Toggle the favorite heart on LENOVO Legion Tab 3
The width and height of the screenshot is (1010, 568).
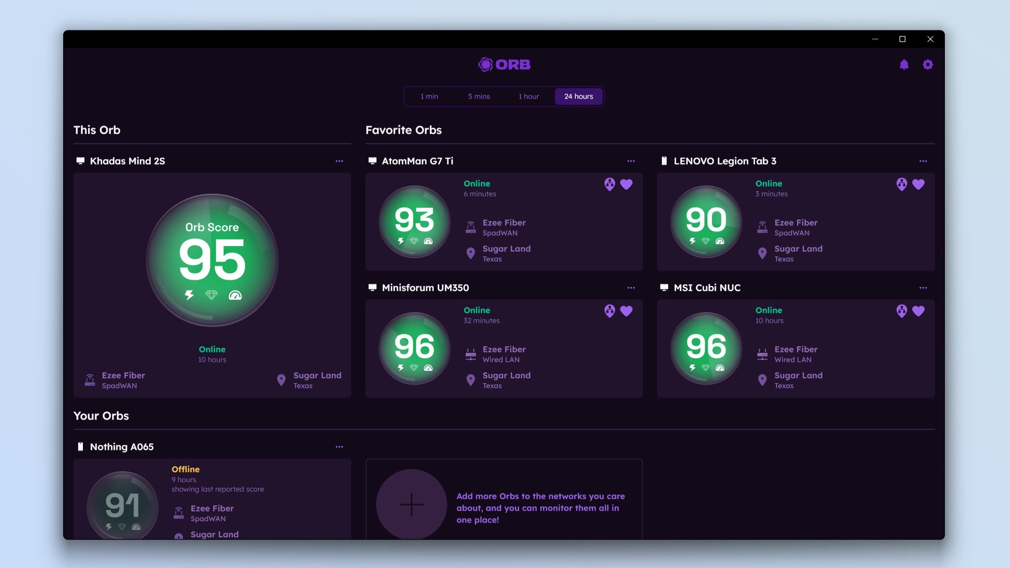coord(918,184)
